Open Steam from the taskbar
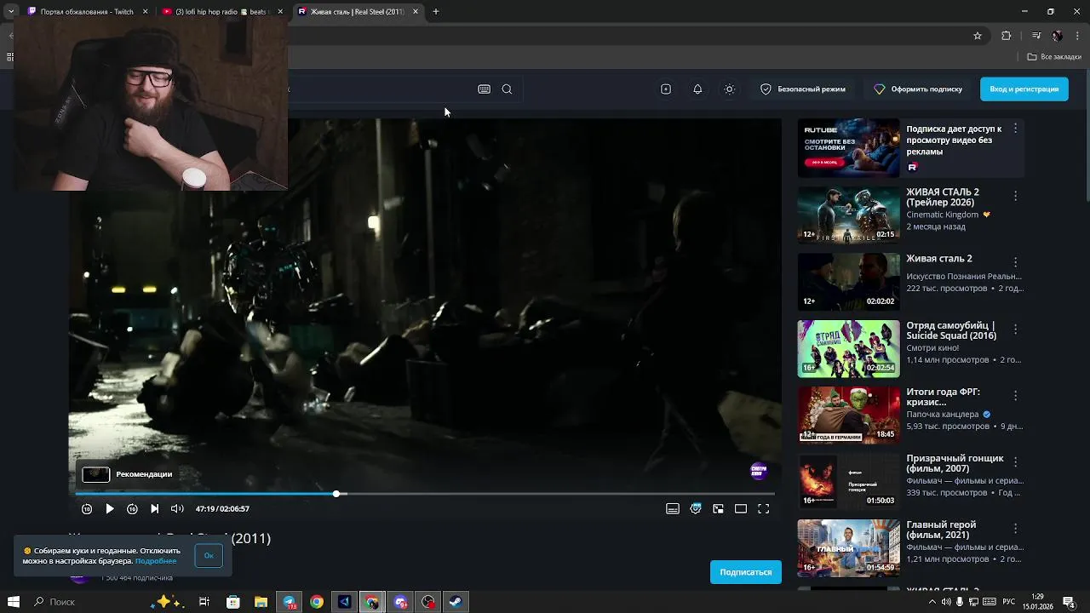Viewport: 1090px width, 613px height. (x=456, y=602)
